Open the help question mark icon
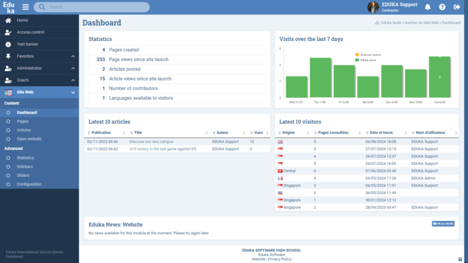Image resolution: width=468 pixels, height=263 pixels. coord(442,7)
